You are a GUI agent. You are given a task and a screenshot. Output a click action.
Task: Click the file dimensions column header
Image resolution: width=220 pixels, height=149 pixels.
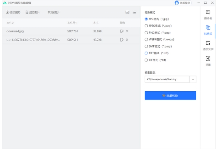coord(72,23)
